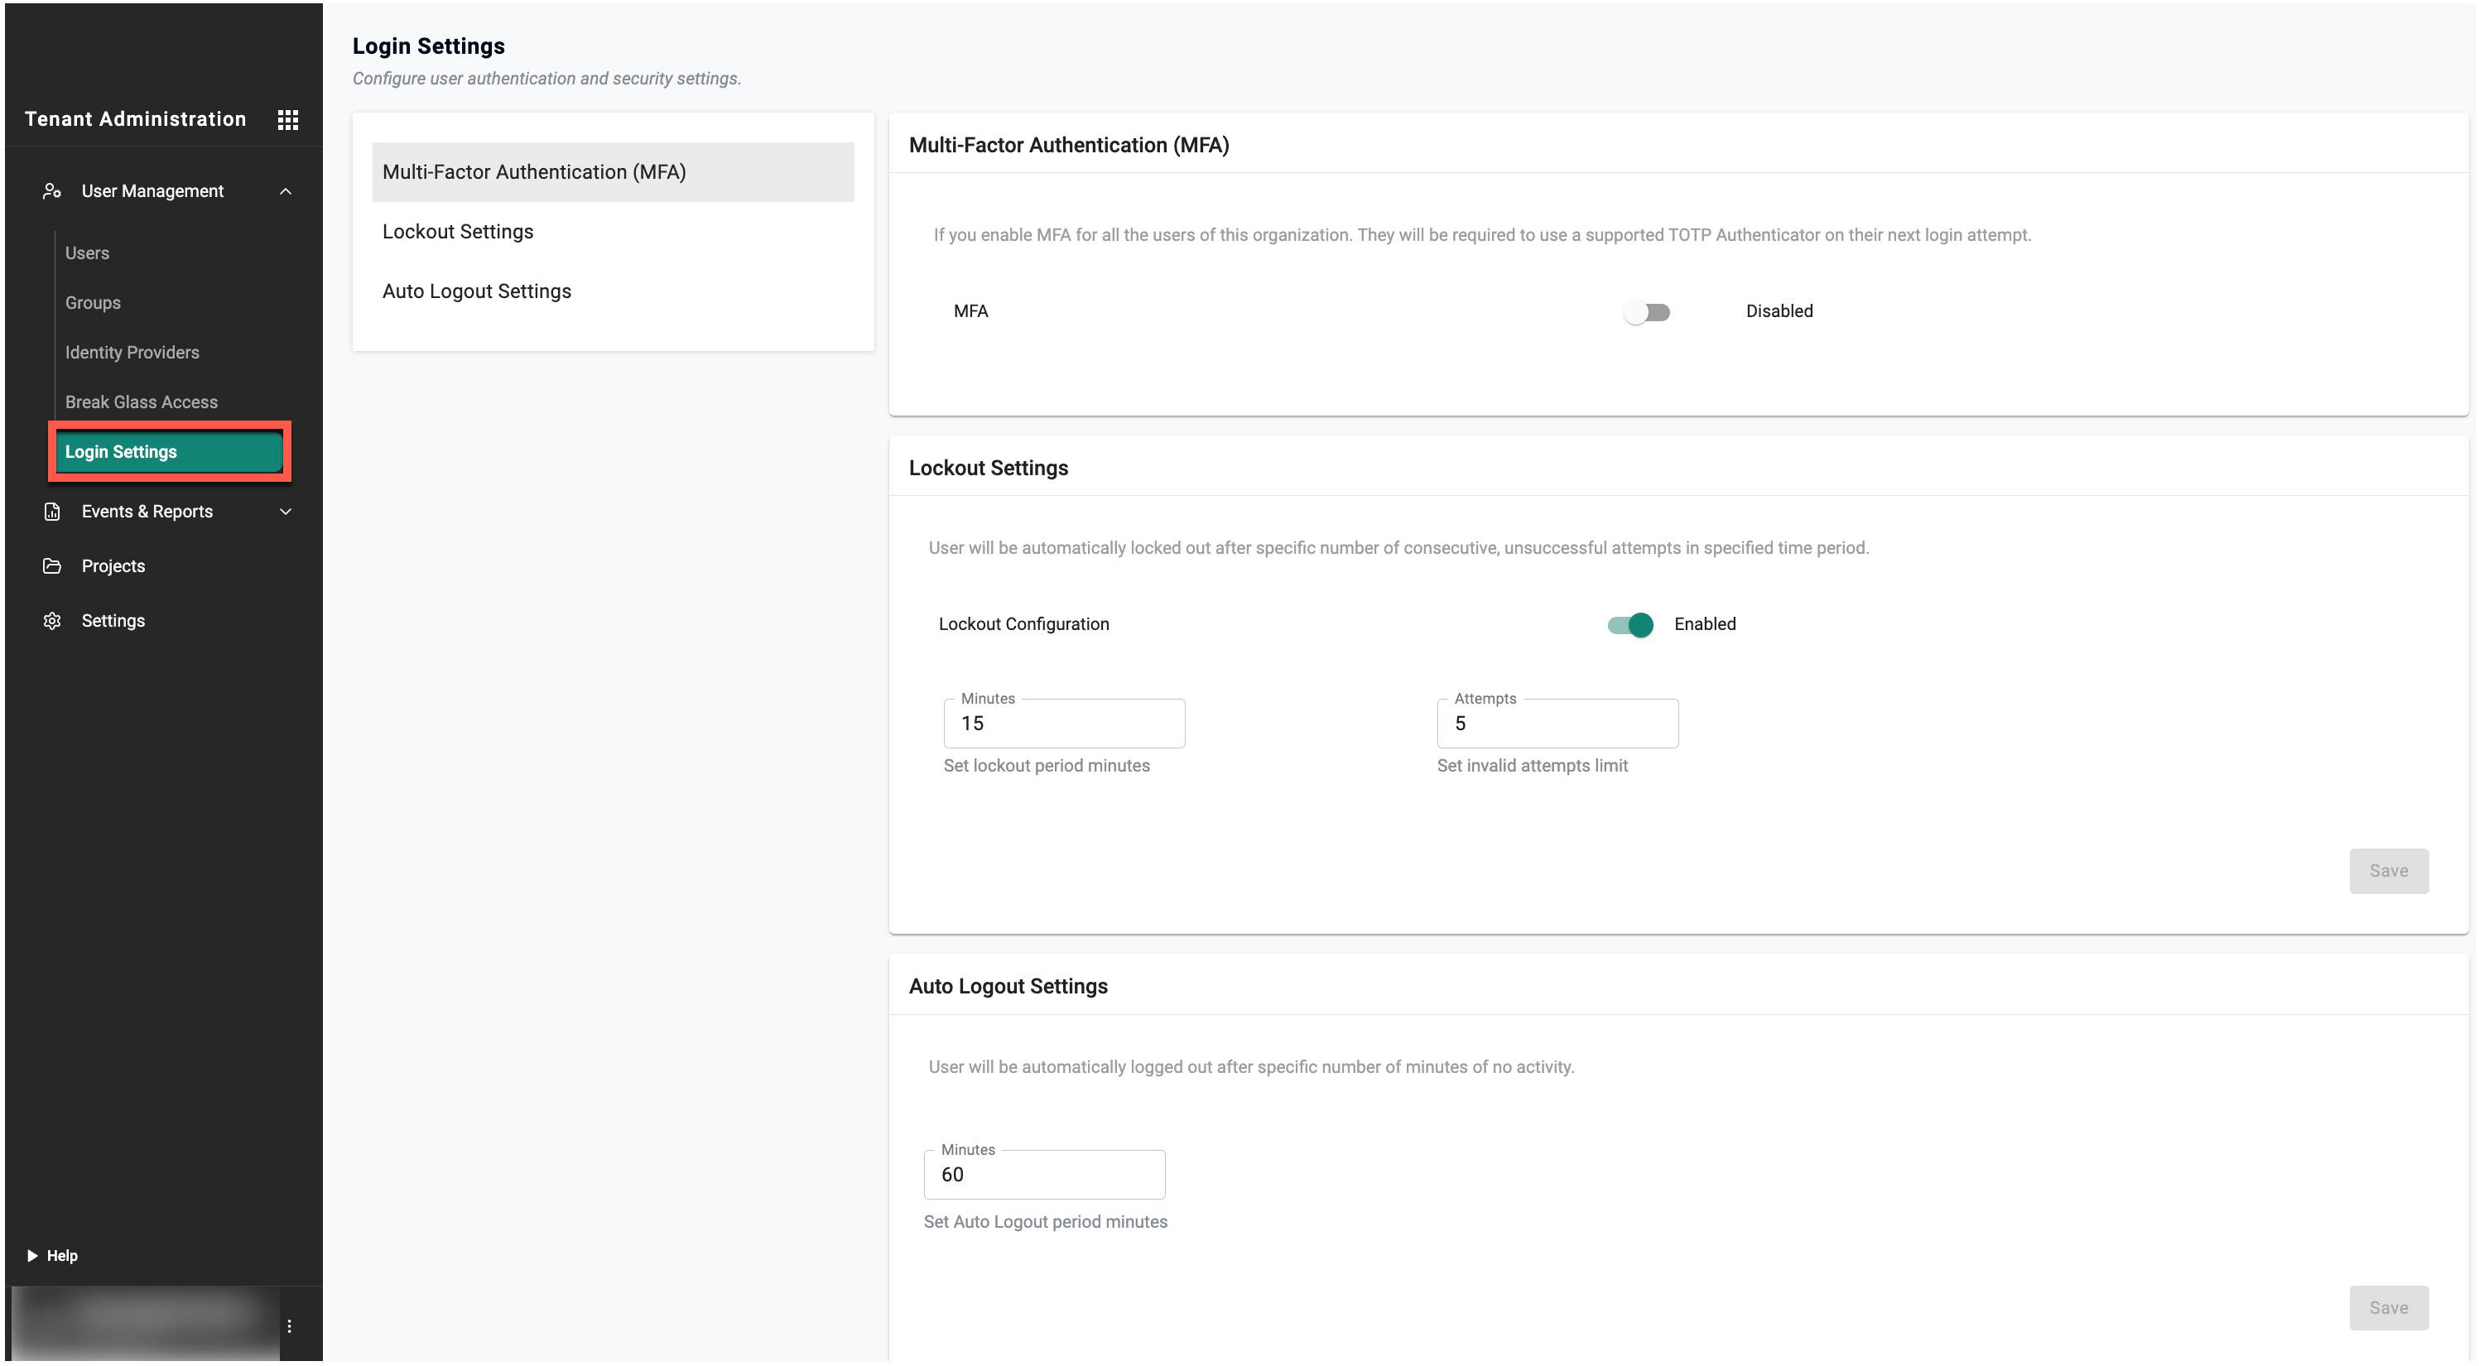This screenshot has width=2479, height=1366.
Task: Click Save in Auto Logout Settings panel
Action: pyautogui.click(x=2388, y=1307)
